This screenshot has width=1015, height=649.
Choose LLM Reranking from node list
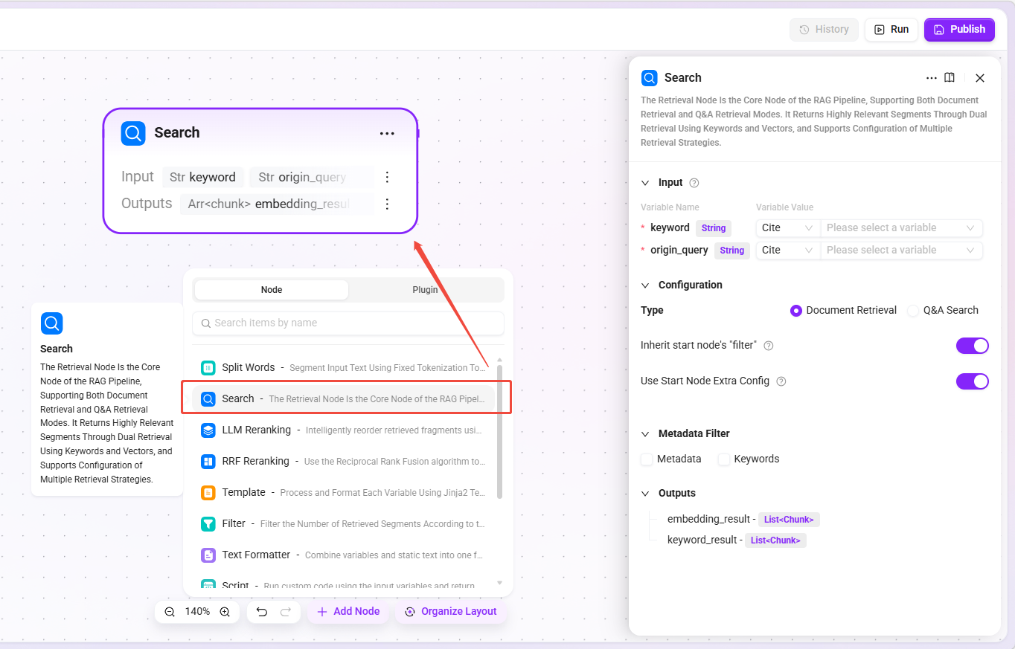pyautogui.click(x=344, y=430)
